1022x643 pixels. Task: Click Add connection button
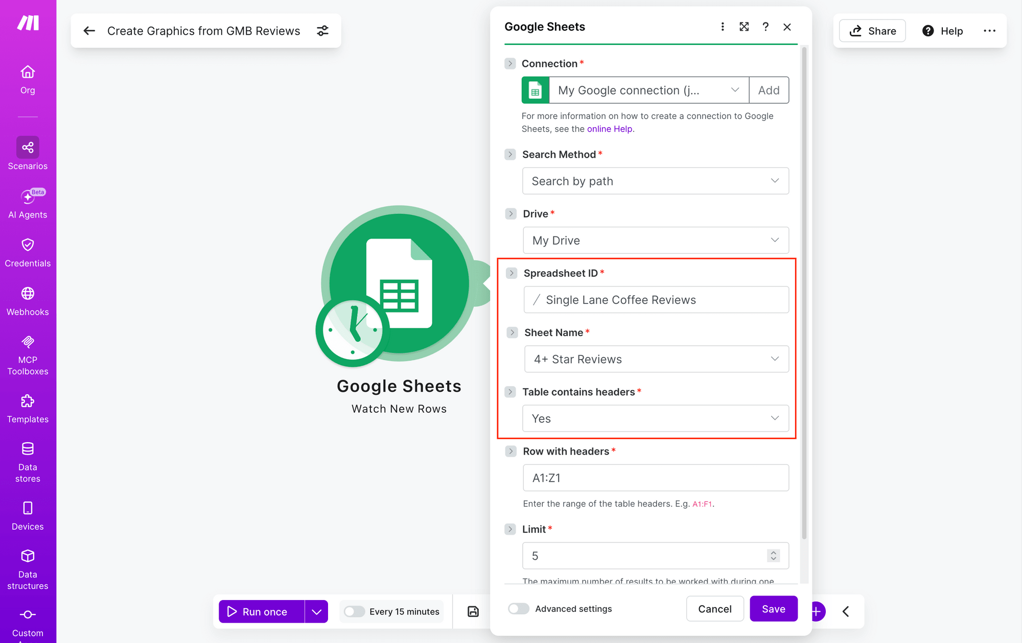(x=769, y=90)
